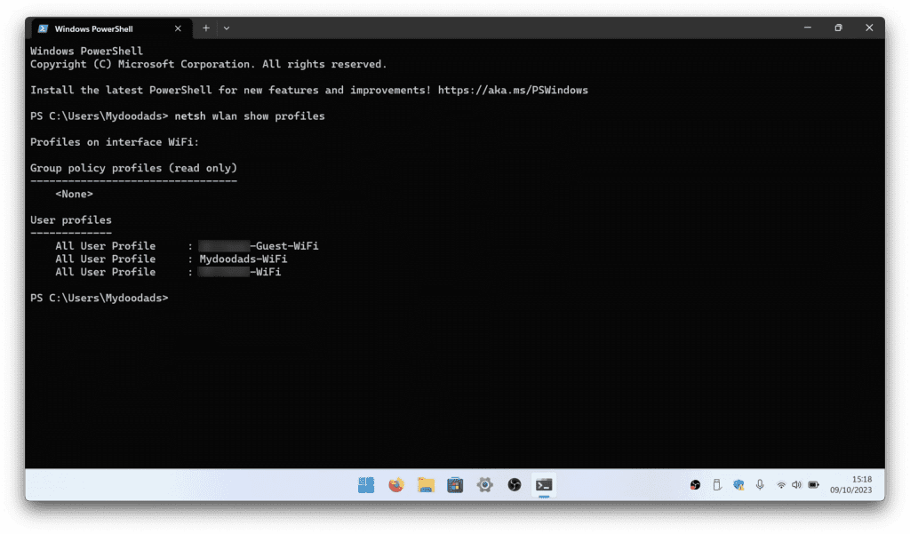Click the 'User profiles' heading text
The width and height of the screenshot is (910, 534).
click(71, 220)
